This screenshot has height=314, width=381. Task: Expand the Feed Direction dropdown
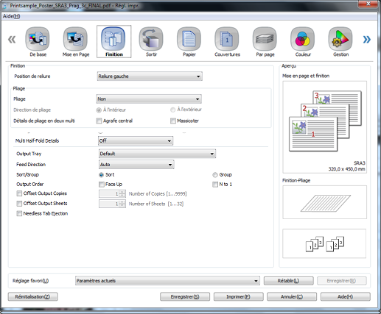[136, 165]
